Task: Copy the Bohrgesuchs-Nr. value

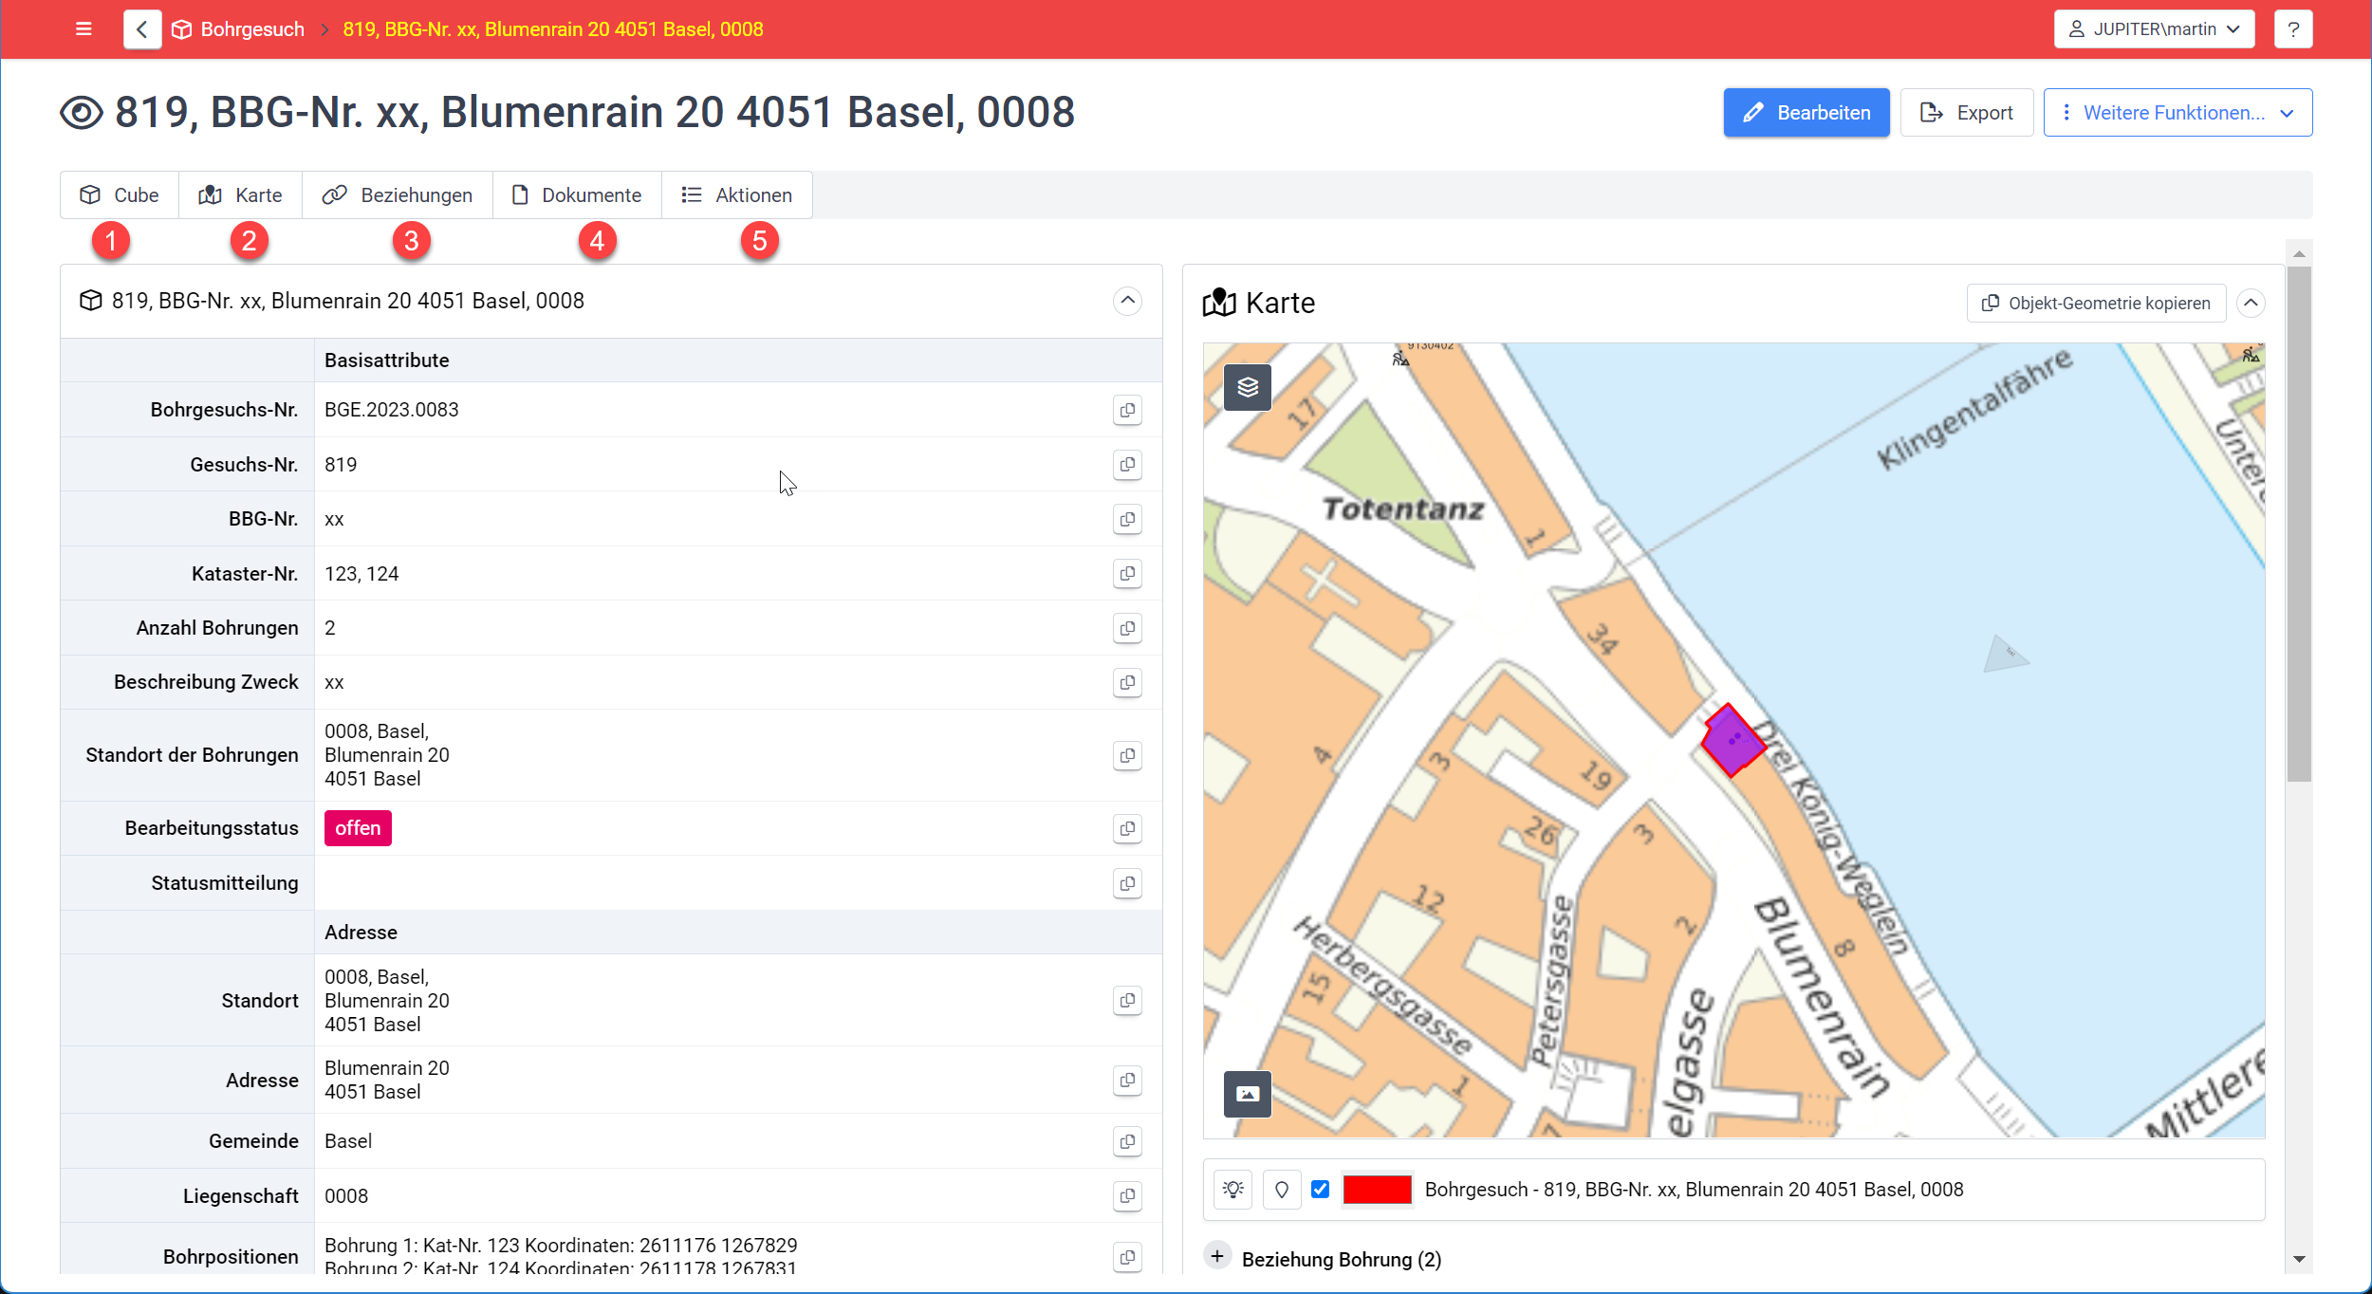Action: tap(1127, 410)
